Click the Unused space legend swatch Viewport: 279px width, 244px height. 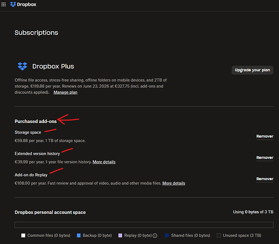point(219,236)
